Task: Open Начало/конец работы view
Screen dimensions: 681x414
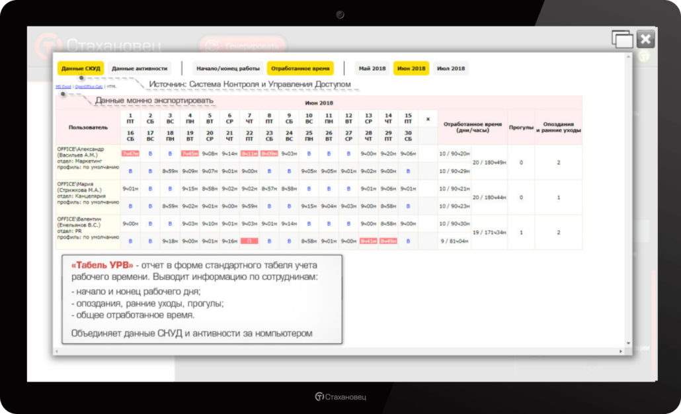Action: (x=228, y=68)
